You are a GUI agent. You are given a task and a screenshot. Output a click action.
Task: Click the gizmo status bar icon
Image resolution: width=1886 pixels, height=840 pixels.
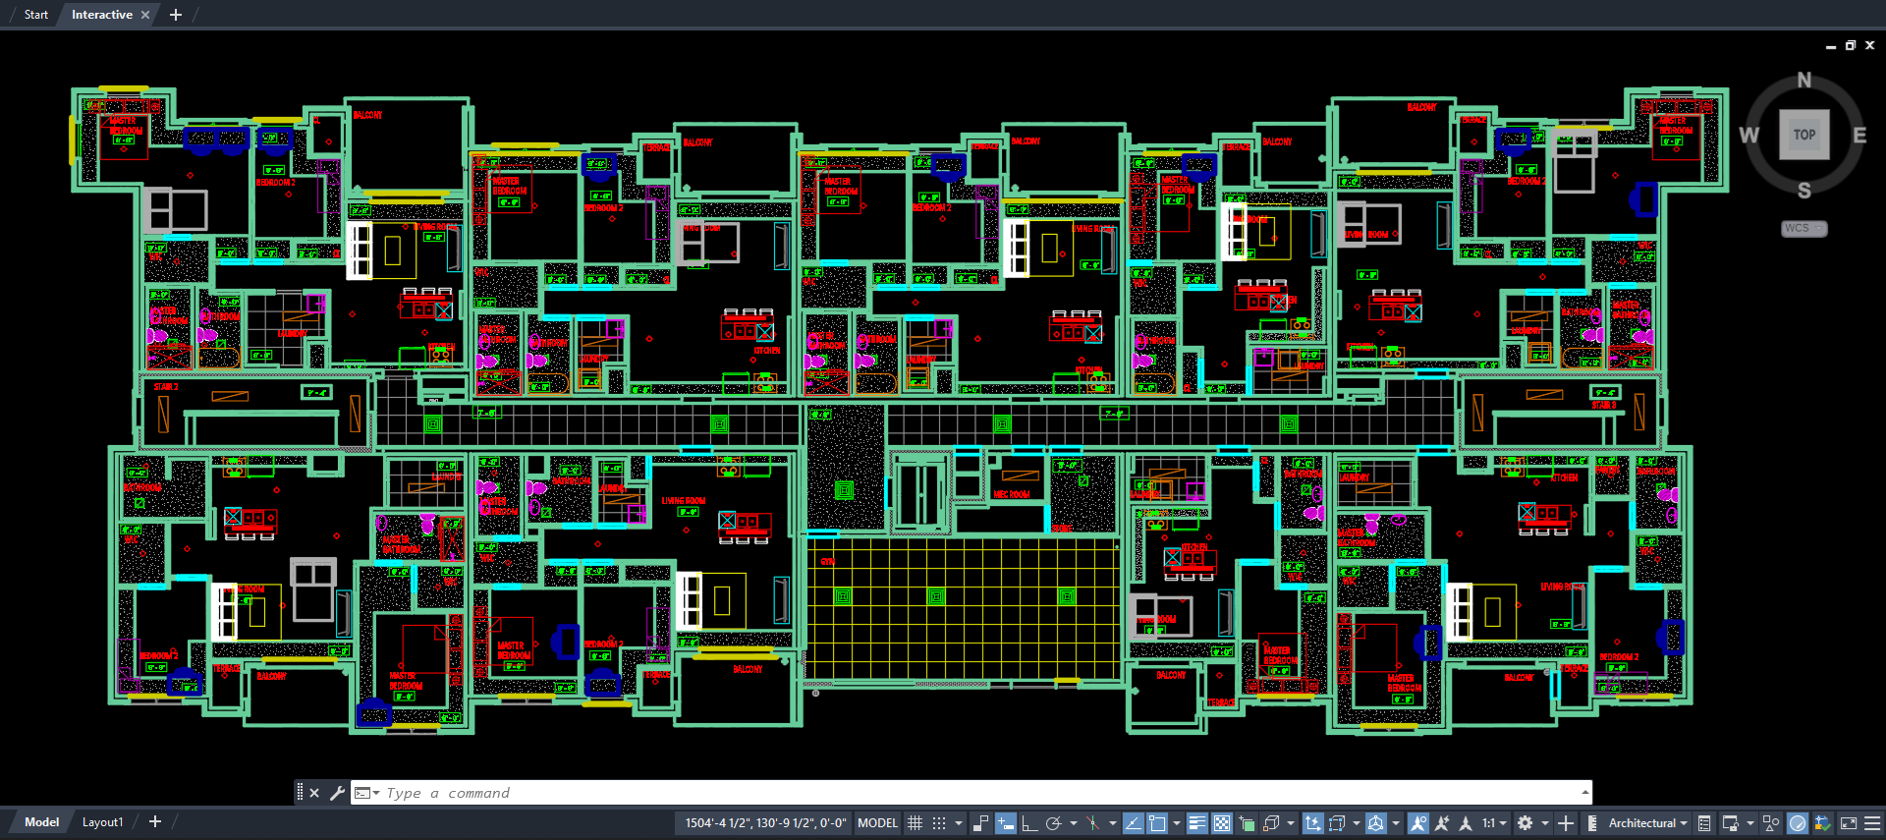tap(1376, 823)
